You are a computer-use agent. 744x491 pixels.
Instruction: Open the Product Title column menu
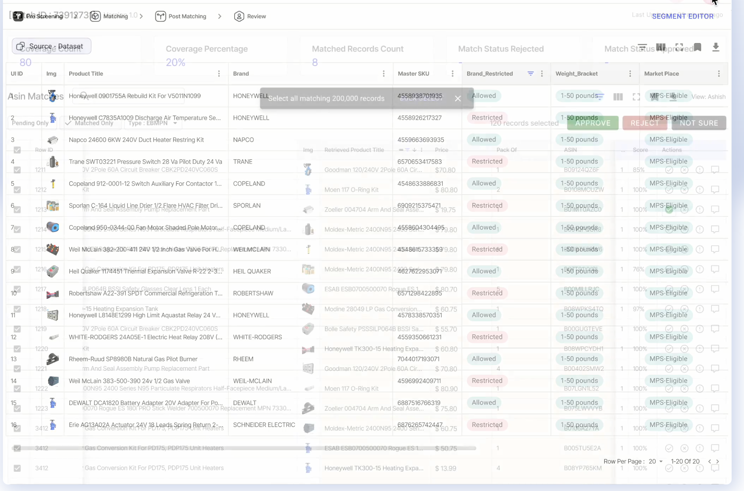pos(219,74)
